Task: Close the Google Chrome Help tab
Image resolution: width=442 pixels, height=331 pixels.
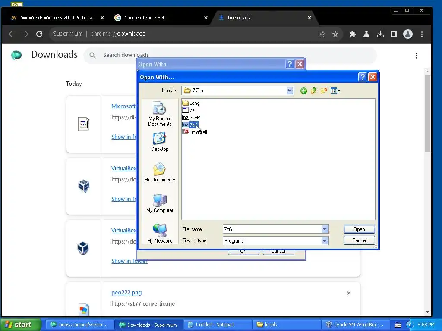Action: [x=206, y=18]
